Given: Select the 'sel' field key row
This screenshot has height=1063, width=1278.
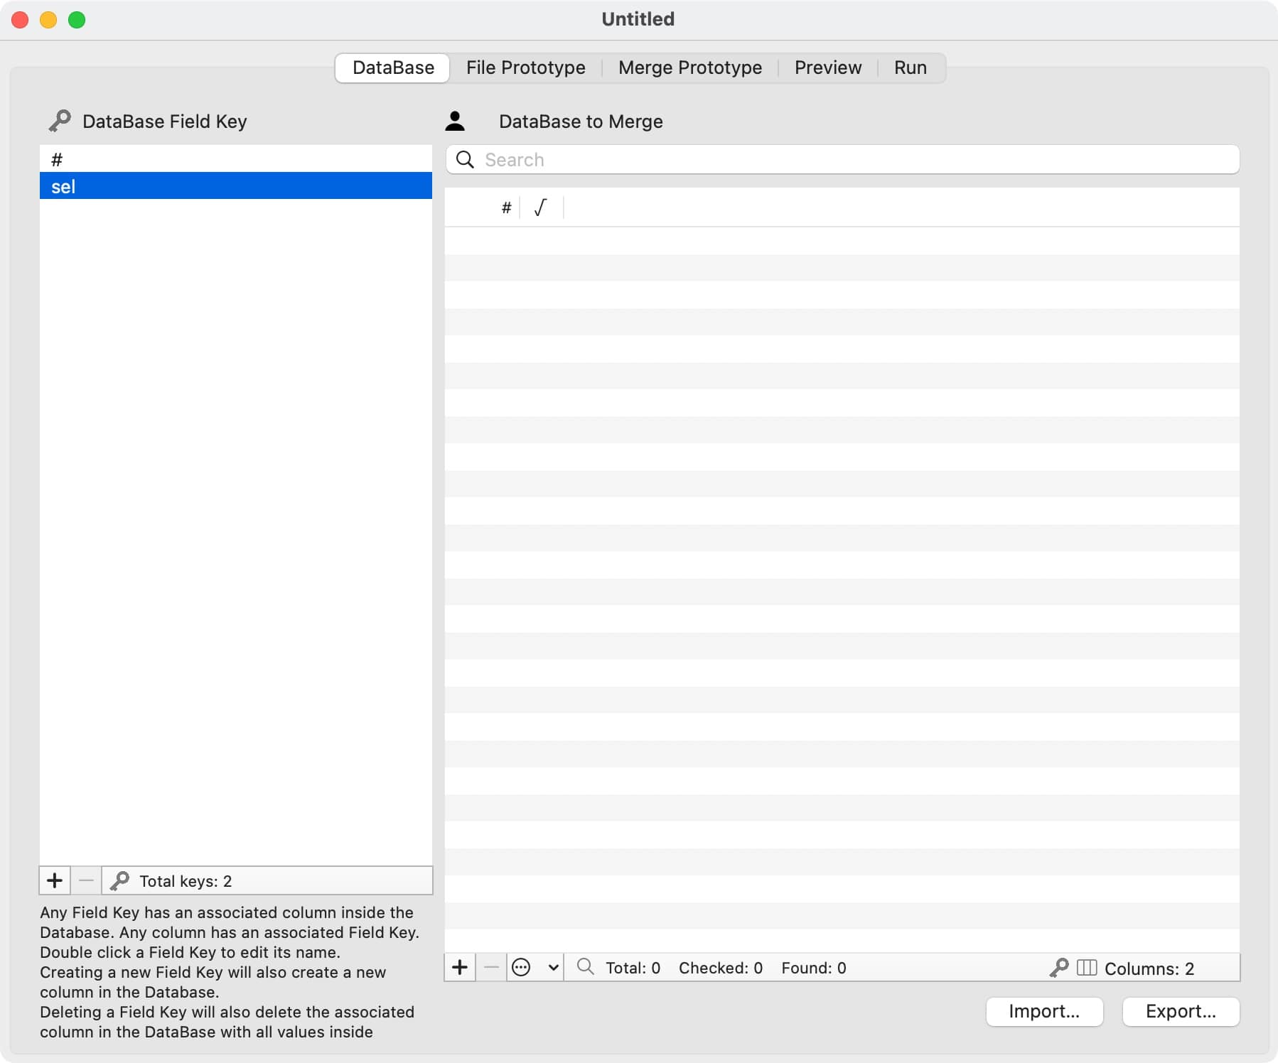Looking at the screenshot, I should [x=236, y=186].
